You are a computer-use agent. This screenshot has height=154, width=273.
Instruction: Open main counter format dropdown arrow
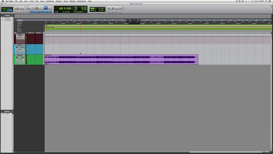72,9
